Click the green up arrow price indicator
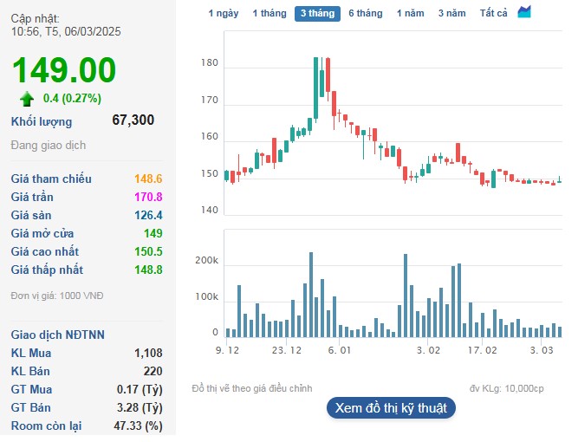This screenshot has height=442, width=578. (x=27, y=98)
